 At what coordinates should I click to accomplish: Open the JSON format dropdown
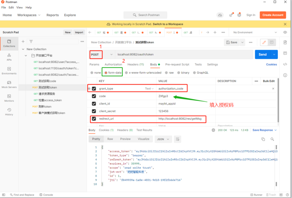point(163,139)
